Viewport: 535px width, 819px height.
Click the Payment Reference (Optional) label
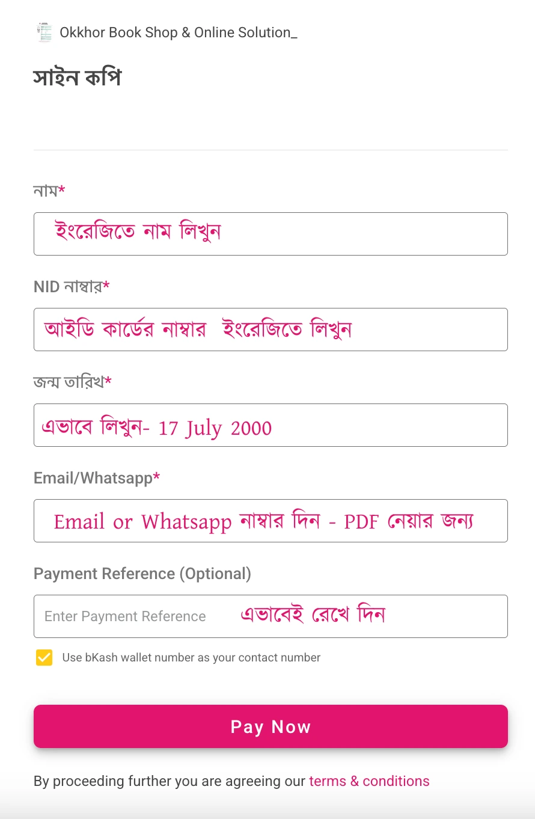click(142, 574)
